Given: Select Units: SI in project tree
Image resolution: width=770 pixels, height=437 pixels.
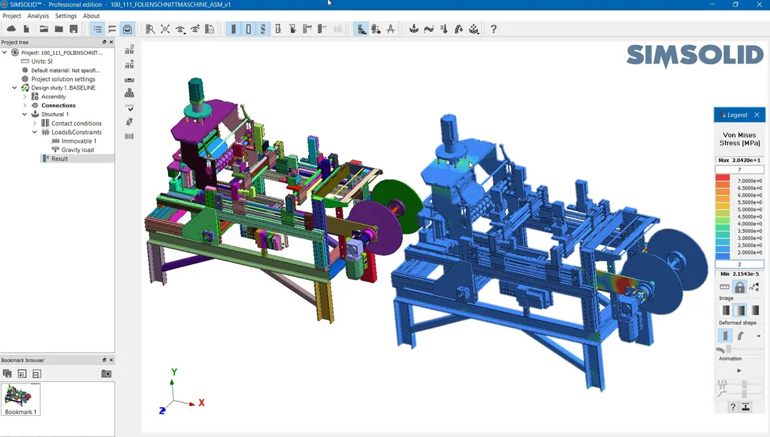Looking at the screenshot, I should [42, 61].
